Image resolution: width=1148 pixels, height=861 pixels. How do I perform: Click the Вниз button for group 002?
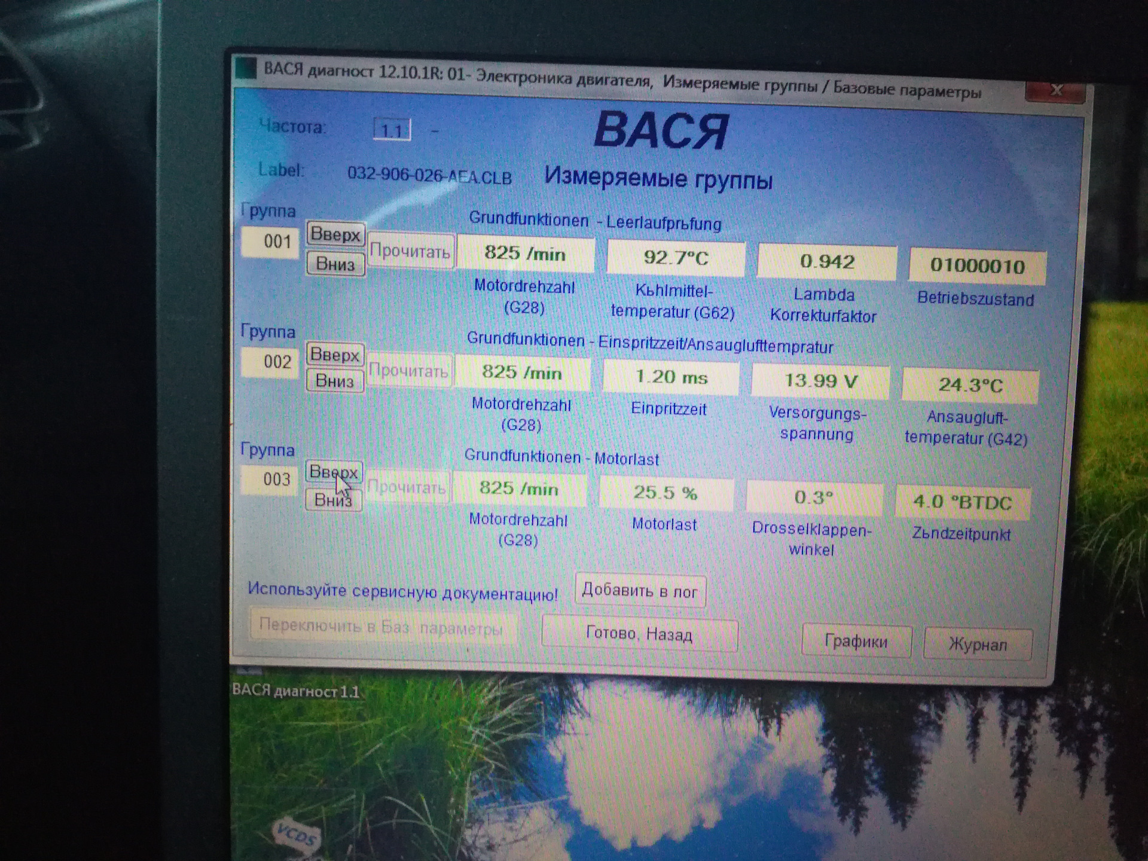(x=335, y=381)
